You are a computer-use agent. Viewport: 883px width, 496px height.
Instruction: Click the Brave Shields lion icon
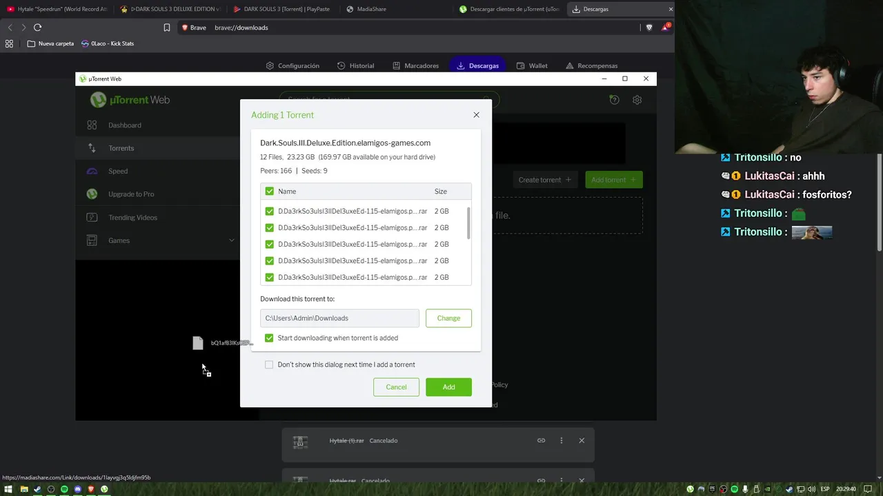point(649,28)
